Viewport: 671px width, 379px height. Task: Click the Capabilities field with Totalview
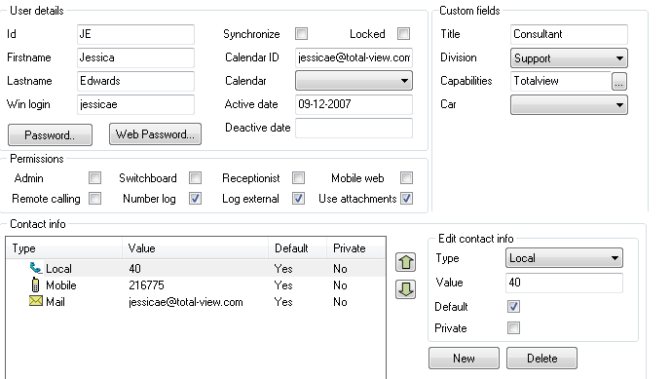[x=561, y=81]
